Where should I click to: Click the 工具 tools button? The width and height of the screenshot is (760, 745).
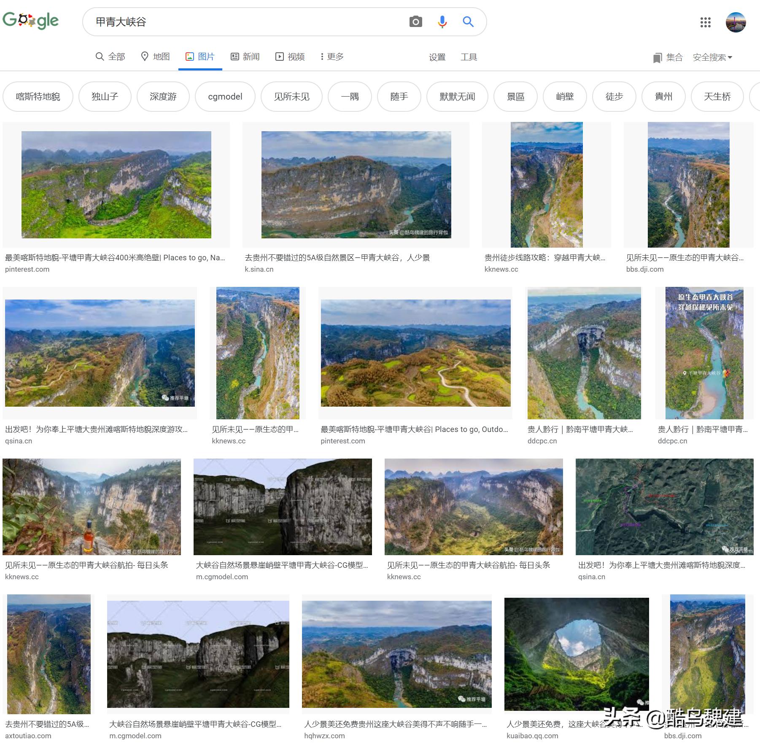pos(469,57)
